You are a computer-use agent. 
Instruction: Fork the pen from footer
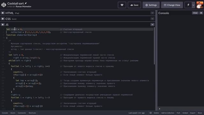point(178,113)
